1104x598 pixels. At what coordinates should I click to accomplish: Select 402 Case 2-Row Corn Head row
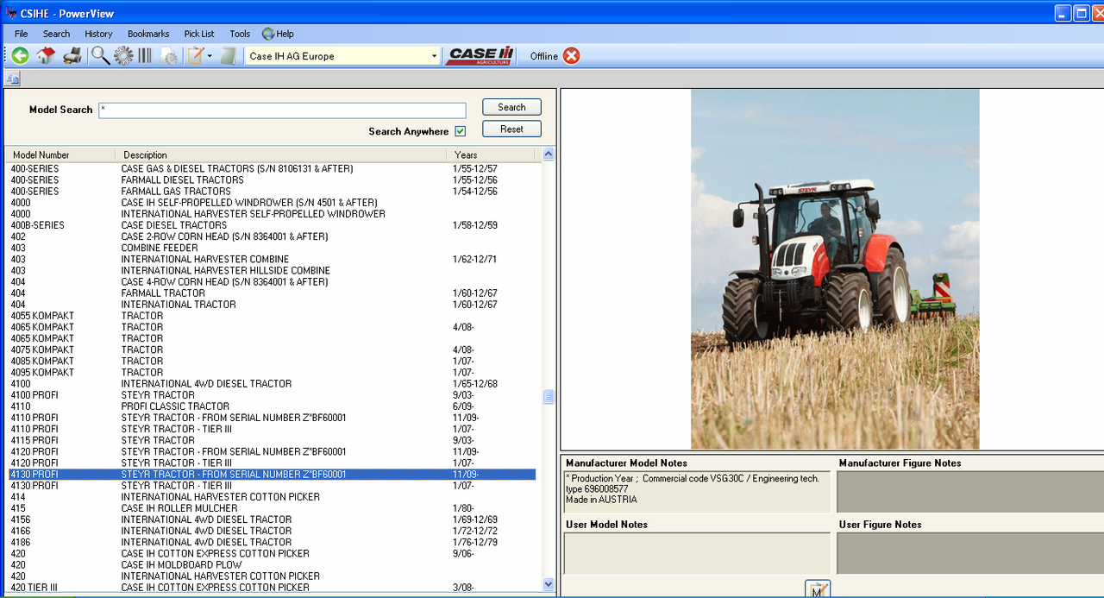point(271,236)
